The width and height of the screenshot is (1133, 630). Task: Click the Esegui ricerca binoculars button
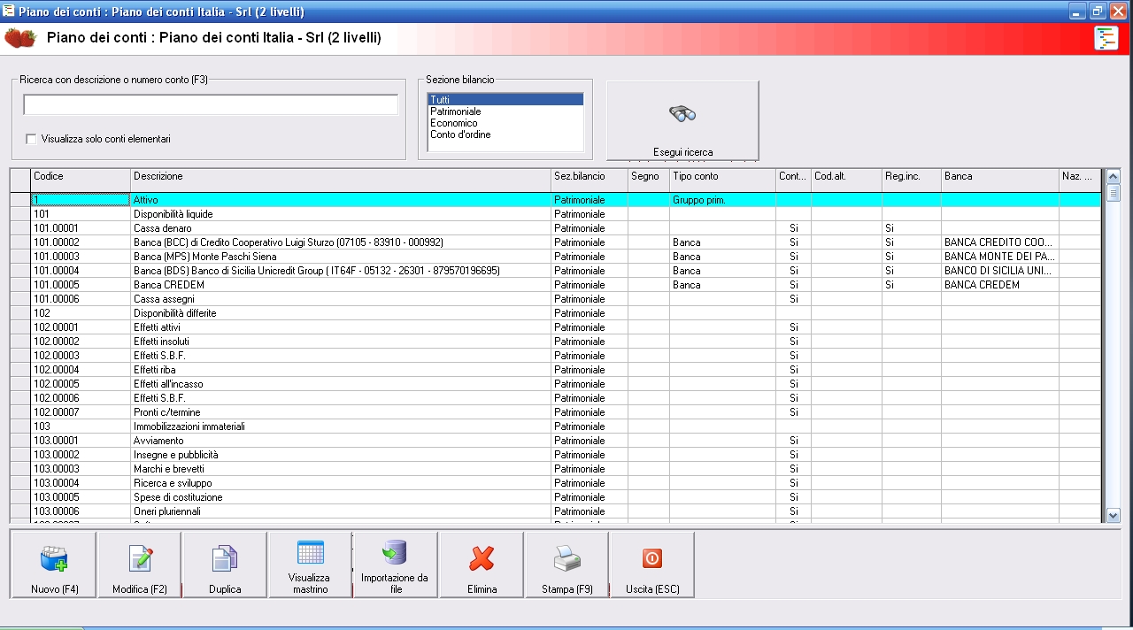click(x=682, y=120)
